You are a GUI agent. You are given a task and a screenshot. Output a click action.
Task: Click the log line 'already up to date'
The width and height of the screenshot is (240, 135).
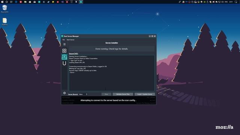(83, 70)
